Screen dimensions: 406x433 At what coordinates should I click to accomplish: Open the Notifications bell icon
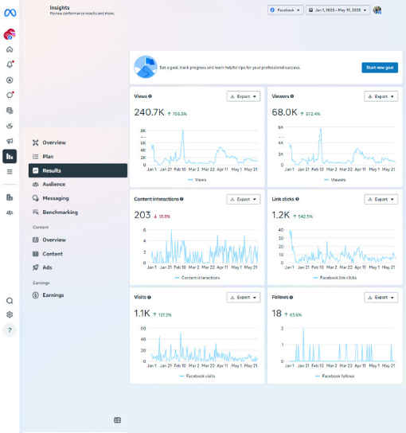pos(10,64)
